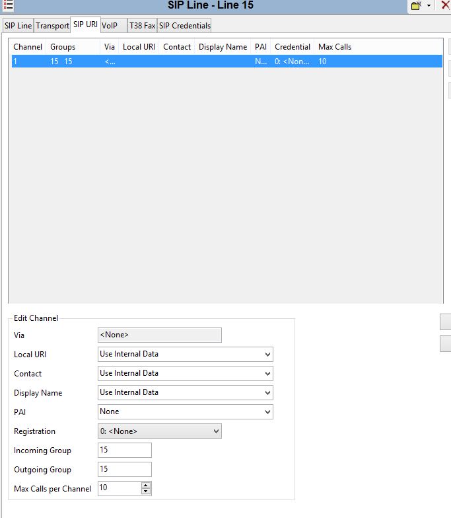Click the red X delete icon
Image resolution: width=451 pixels, height=518 pixels.
[x=446, y=5]
